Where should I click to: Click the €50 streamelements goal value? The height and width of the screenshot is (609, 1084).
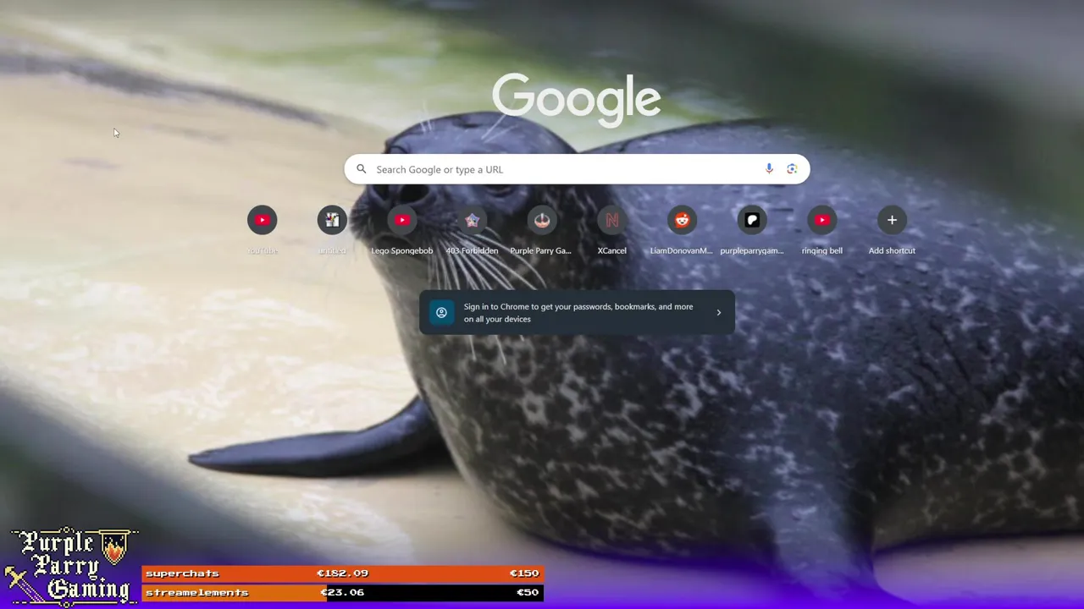pos(528,593)
